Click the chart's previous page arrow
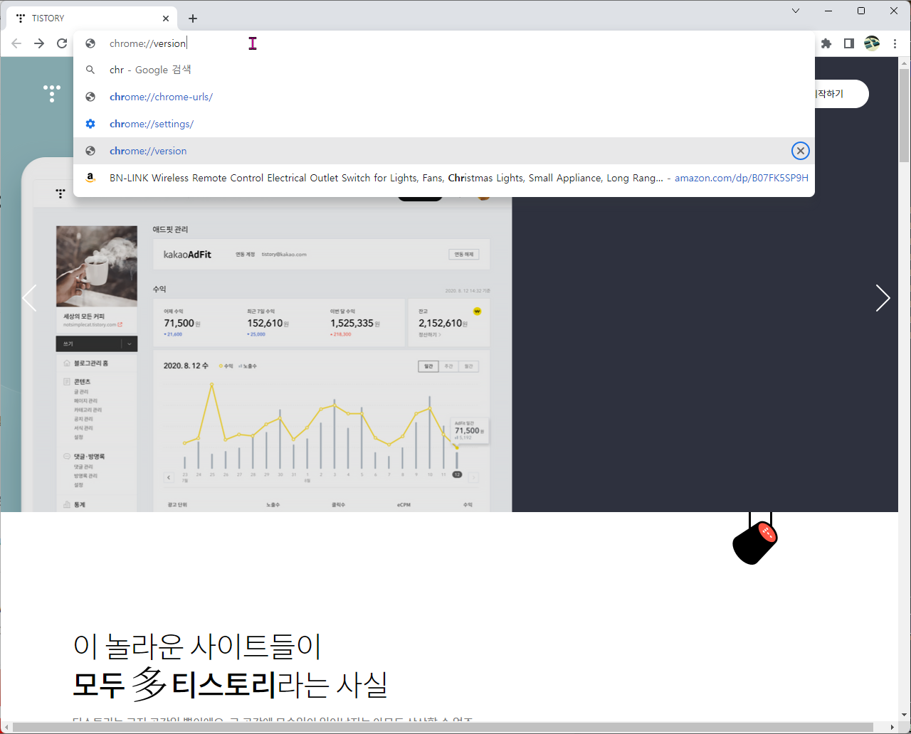 click(x=169, y=477)
